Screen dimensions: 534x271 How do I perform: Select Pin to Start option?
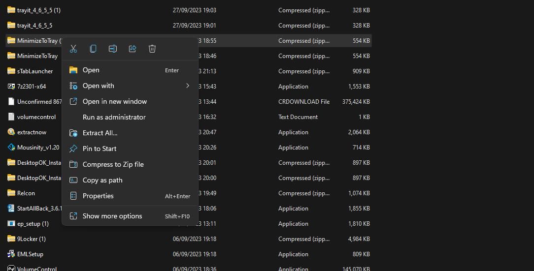[100, 149]
